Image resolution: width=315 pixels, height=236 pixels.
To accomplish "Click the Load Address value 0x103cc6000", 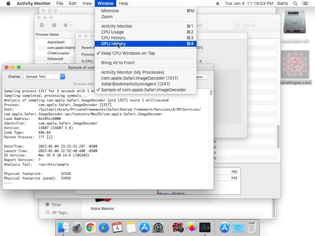I will pyautogui.click(x=50, y=119).
